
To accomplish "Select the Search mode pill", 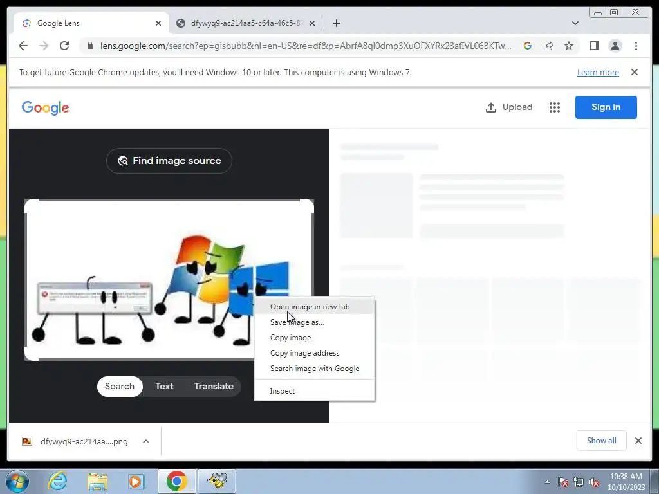I will 120,386.
